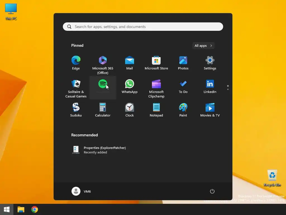The width and height of the screenshot is (286, 215).
Task: Open File Explorer from the taskbar
Action: pyautogui.click(x=21, y=209)
